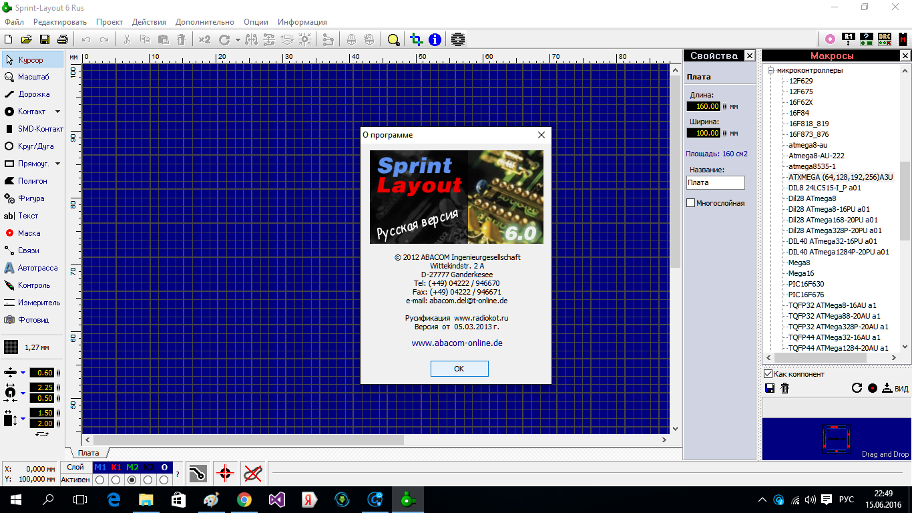
Task: Open the Файл menu
Action: (x=14, y=22)
